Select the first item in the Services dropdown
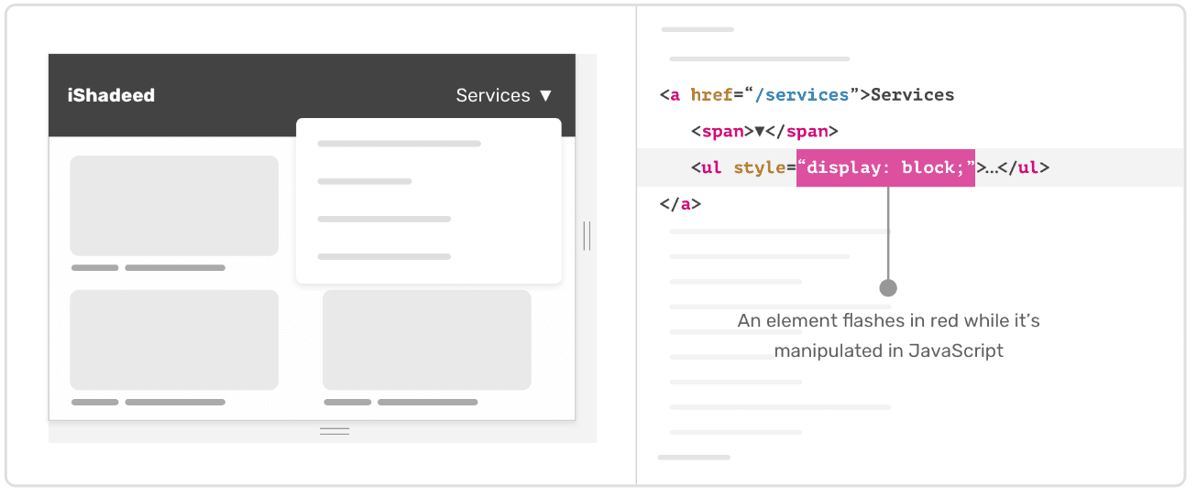 pos(399,144)
